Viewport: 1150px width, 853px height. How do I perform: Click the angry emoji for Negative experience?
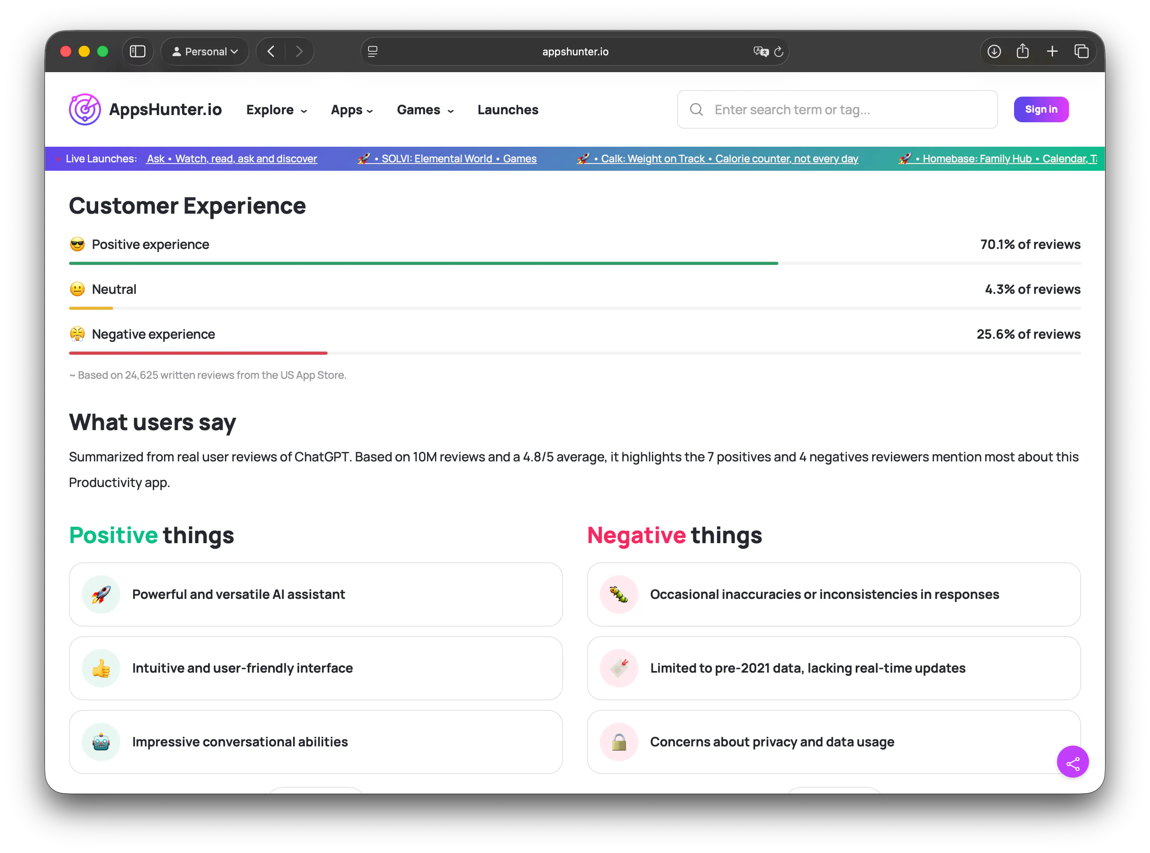[x=77, y=334]
